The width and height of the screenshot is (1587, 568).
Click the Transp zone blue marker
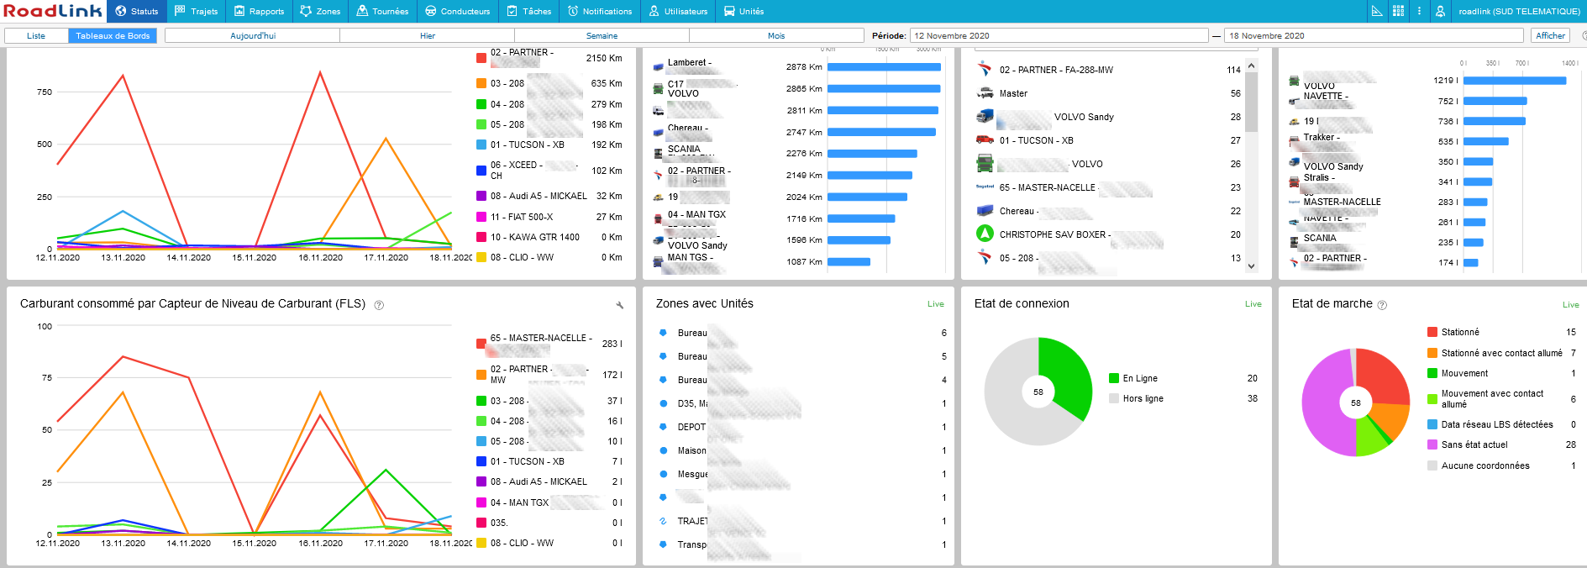[663, 544]
